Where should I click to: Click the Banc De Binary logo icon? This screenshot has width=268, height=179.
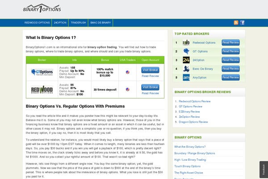click(186, 69)
